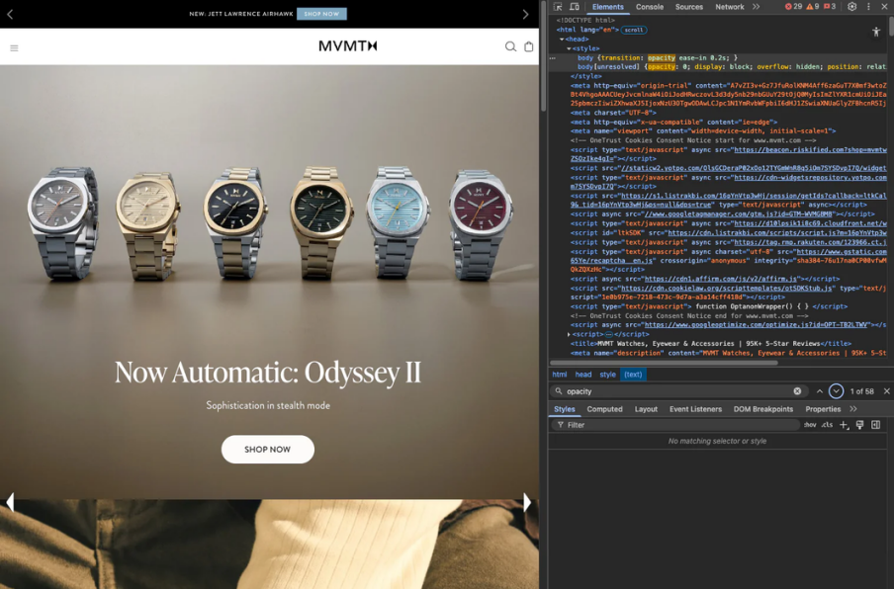Jump to next search match
The height and width of the screenshot is (589, 894).
836,391
